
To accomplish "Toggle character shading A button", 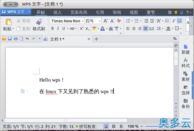I will (111, 29).
